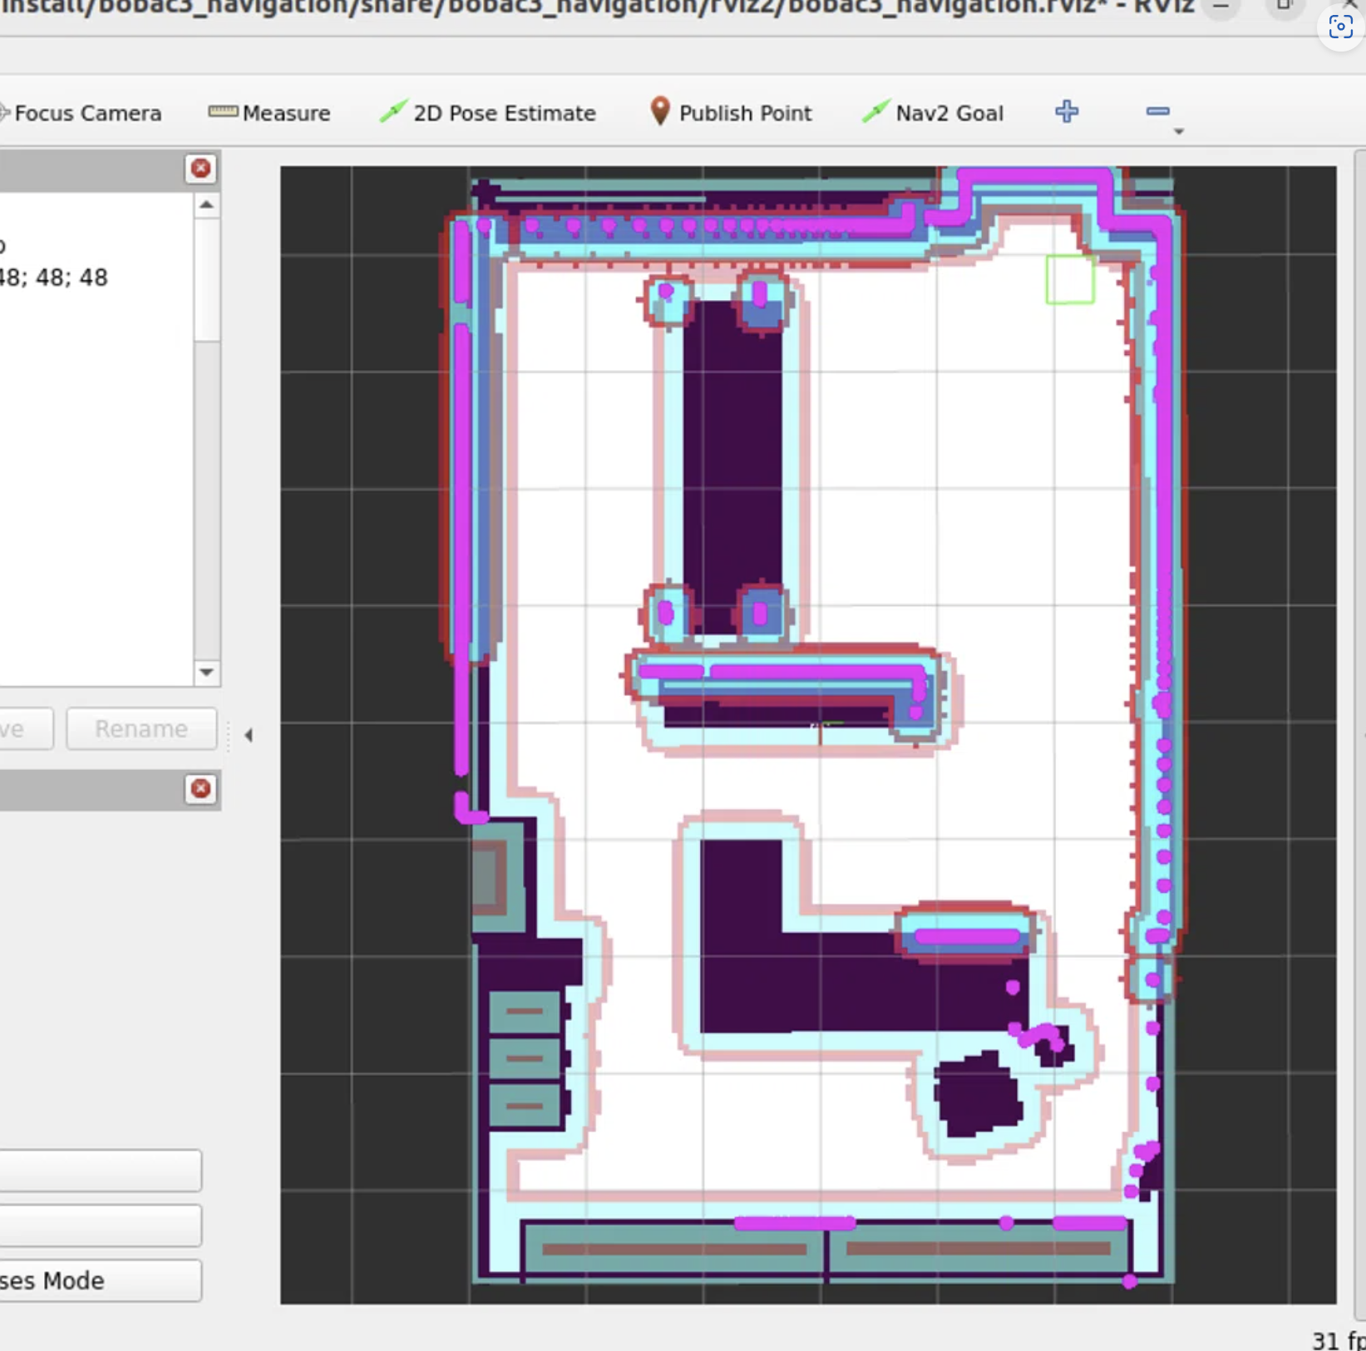Viewport: 1366px width, 1351px height.
Task: Activate the Measure ruler tool
Action: tap(269, 113)
